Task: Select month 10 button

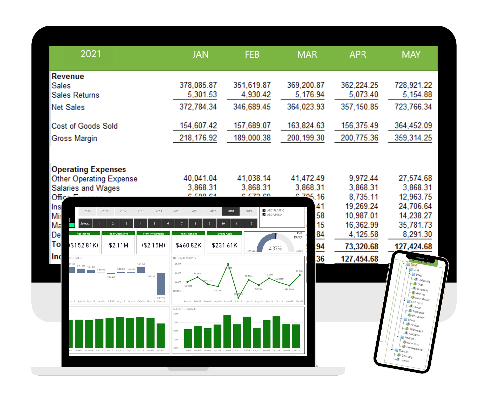Action: [223, 223]
